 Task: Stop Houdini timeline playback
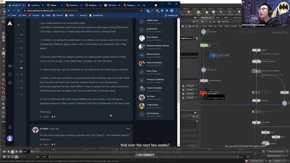pos(12,152)
